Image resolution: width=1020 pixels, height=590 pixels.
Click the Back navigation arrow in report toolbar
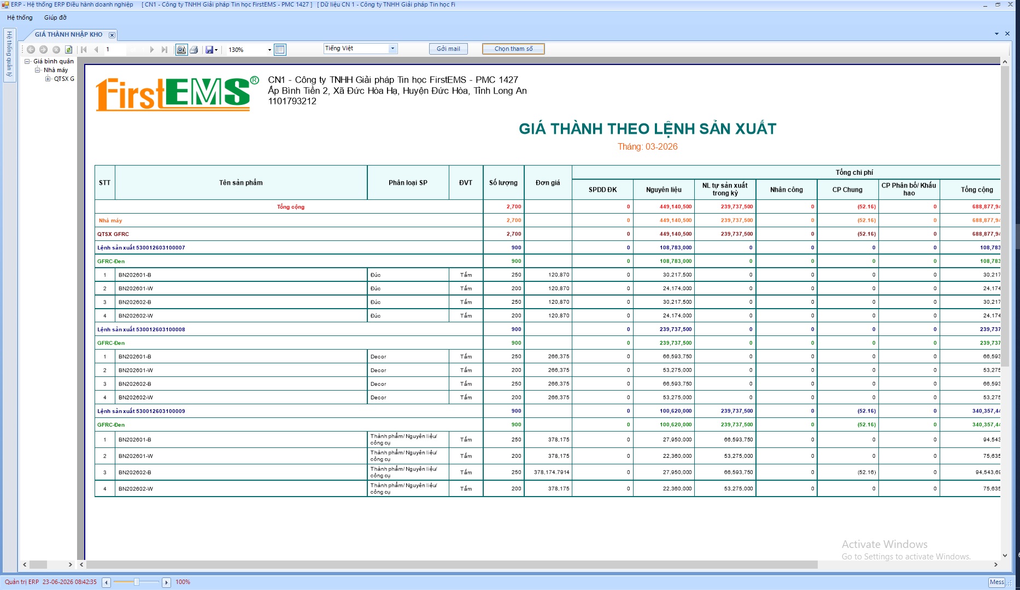click(x=31, y=50)
